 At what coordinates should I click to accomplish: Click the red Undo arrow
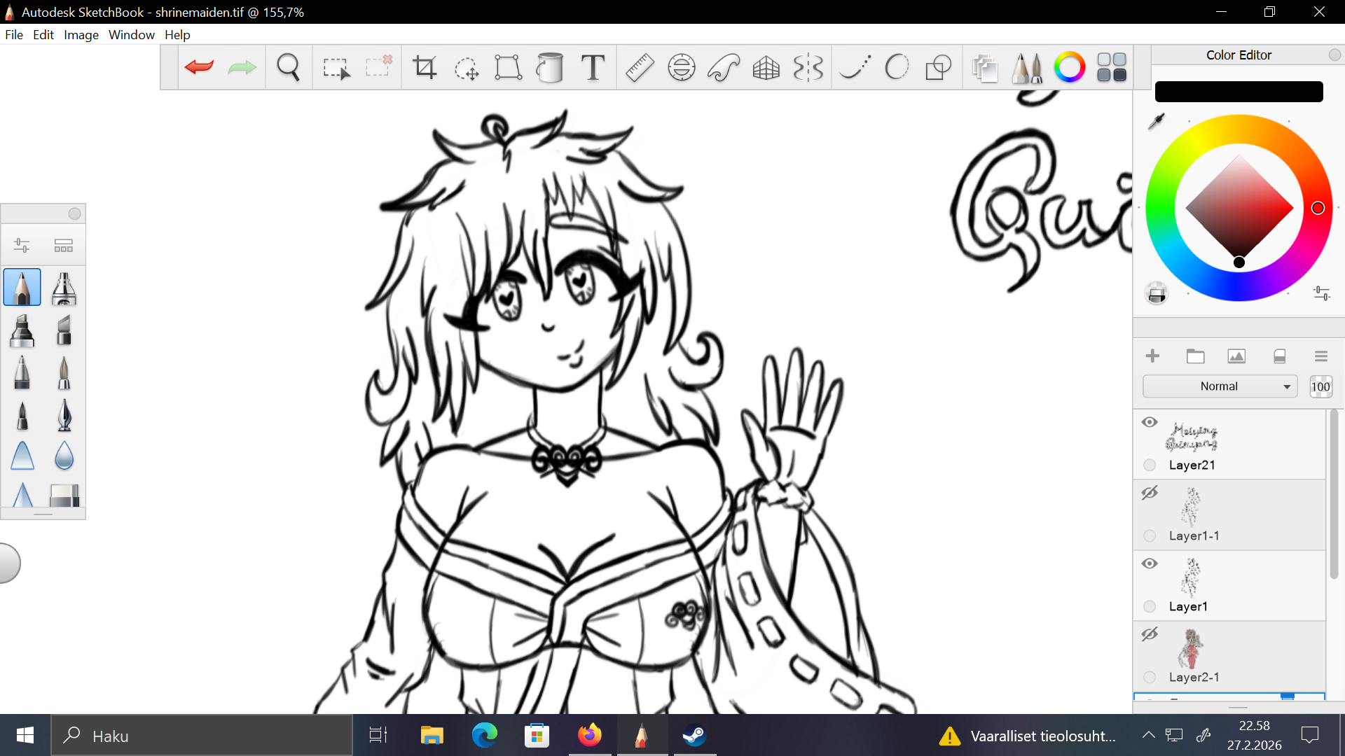coord(199,67)
